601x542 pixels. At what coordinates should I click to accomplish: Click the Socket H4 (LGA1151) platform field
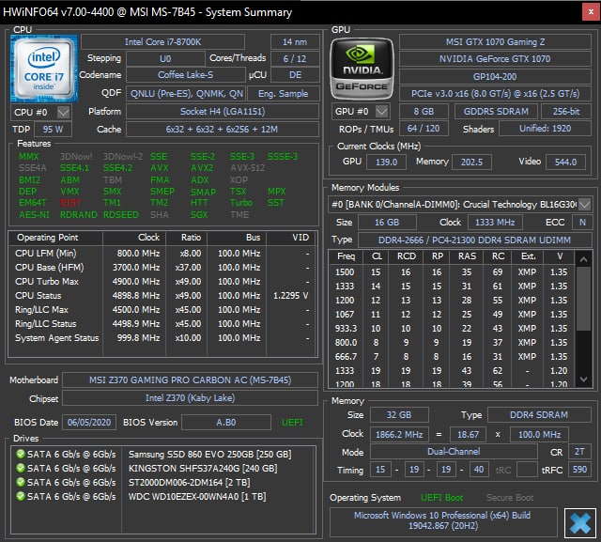[223, 112]
